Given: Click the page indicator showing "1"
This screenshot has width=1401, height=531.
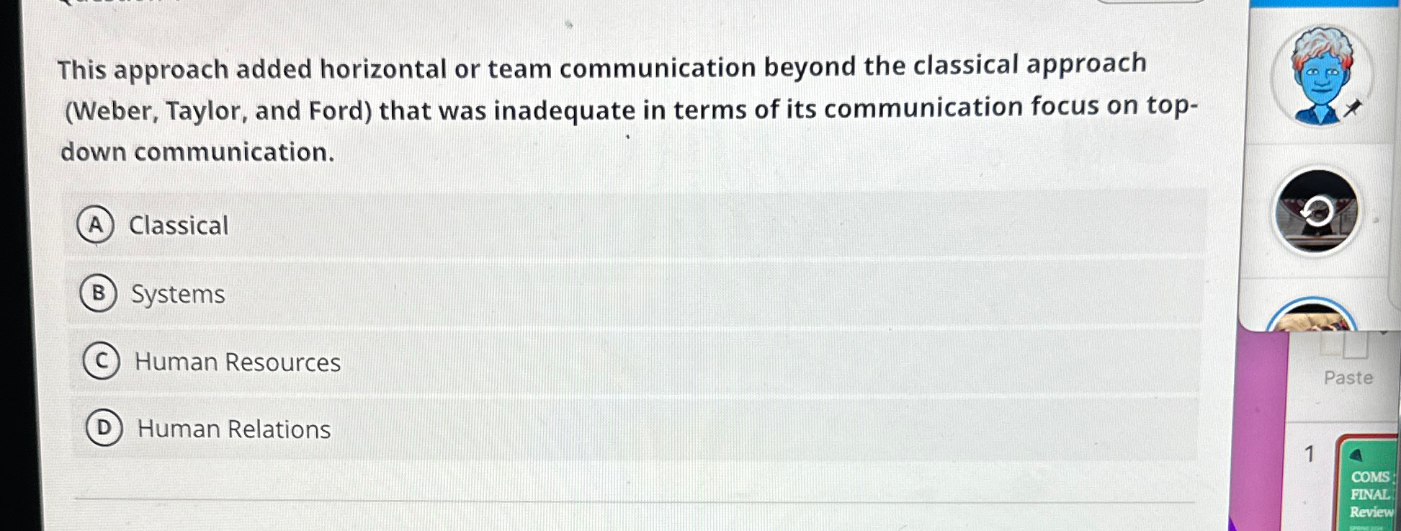Looking at the screenshot, I should [x=1309, y=452].
